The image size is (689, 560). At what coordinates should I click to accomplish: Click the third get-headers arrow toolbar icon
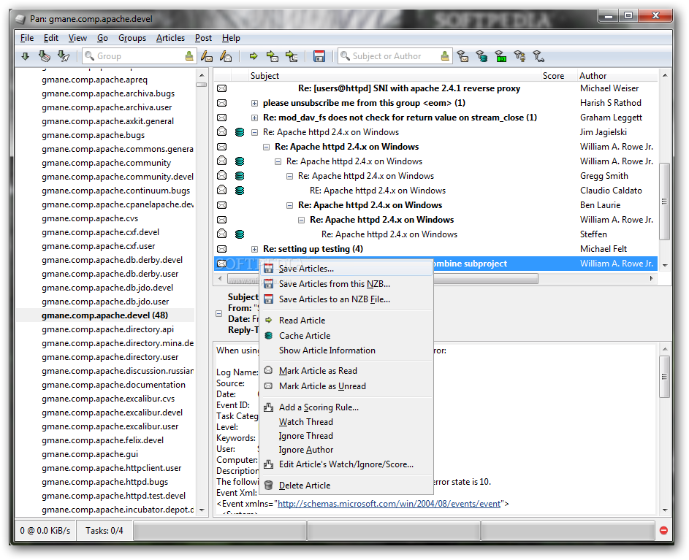click(64, 56)
